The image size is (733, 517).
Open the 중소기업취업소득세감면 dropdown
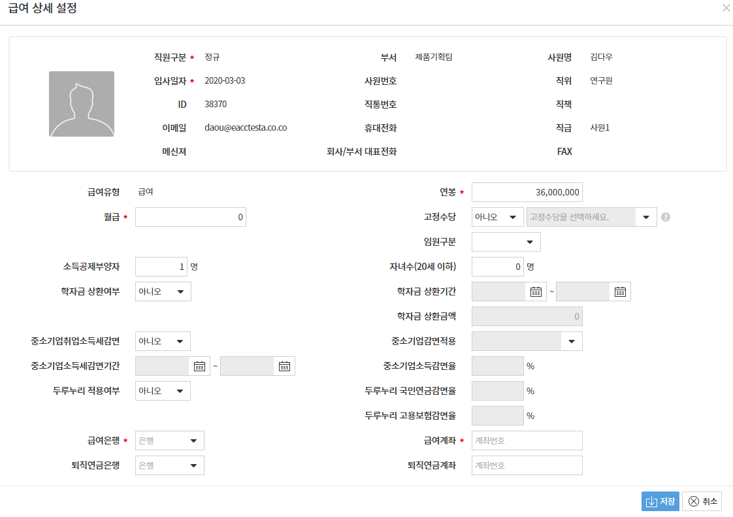163,341
